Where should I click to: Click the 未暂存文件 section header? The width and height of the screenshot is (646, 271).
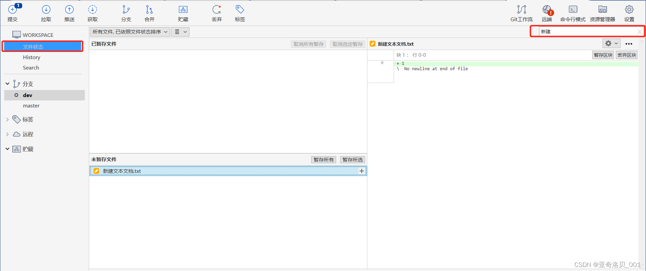coord(104,160)
